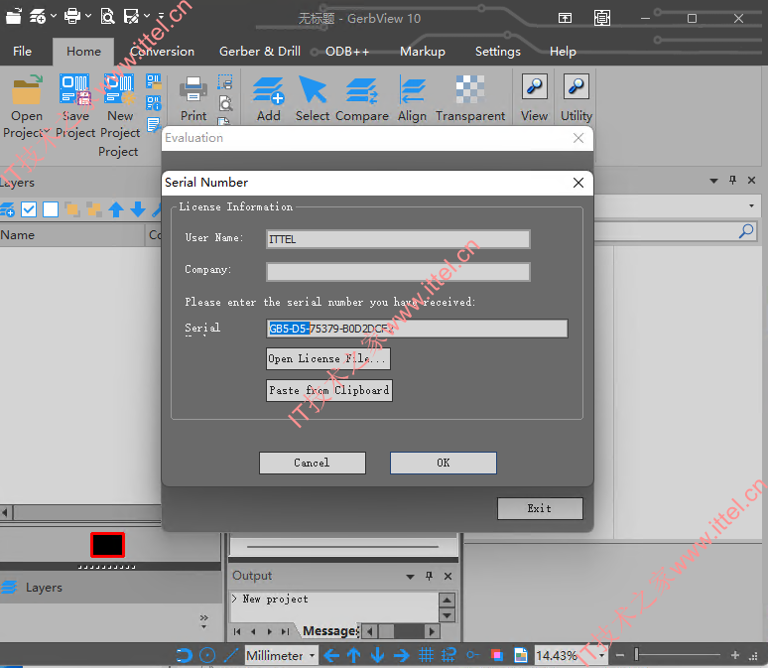Expand the overflow chevron below Layers tab
Viewport: 768px width, 668px height.
[203, 621]
